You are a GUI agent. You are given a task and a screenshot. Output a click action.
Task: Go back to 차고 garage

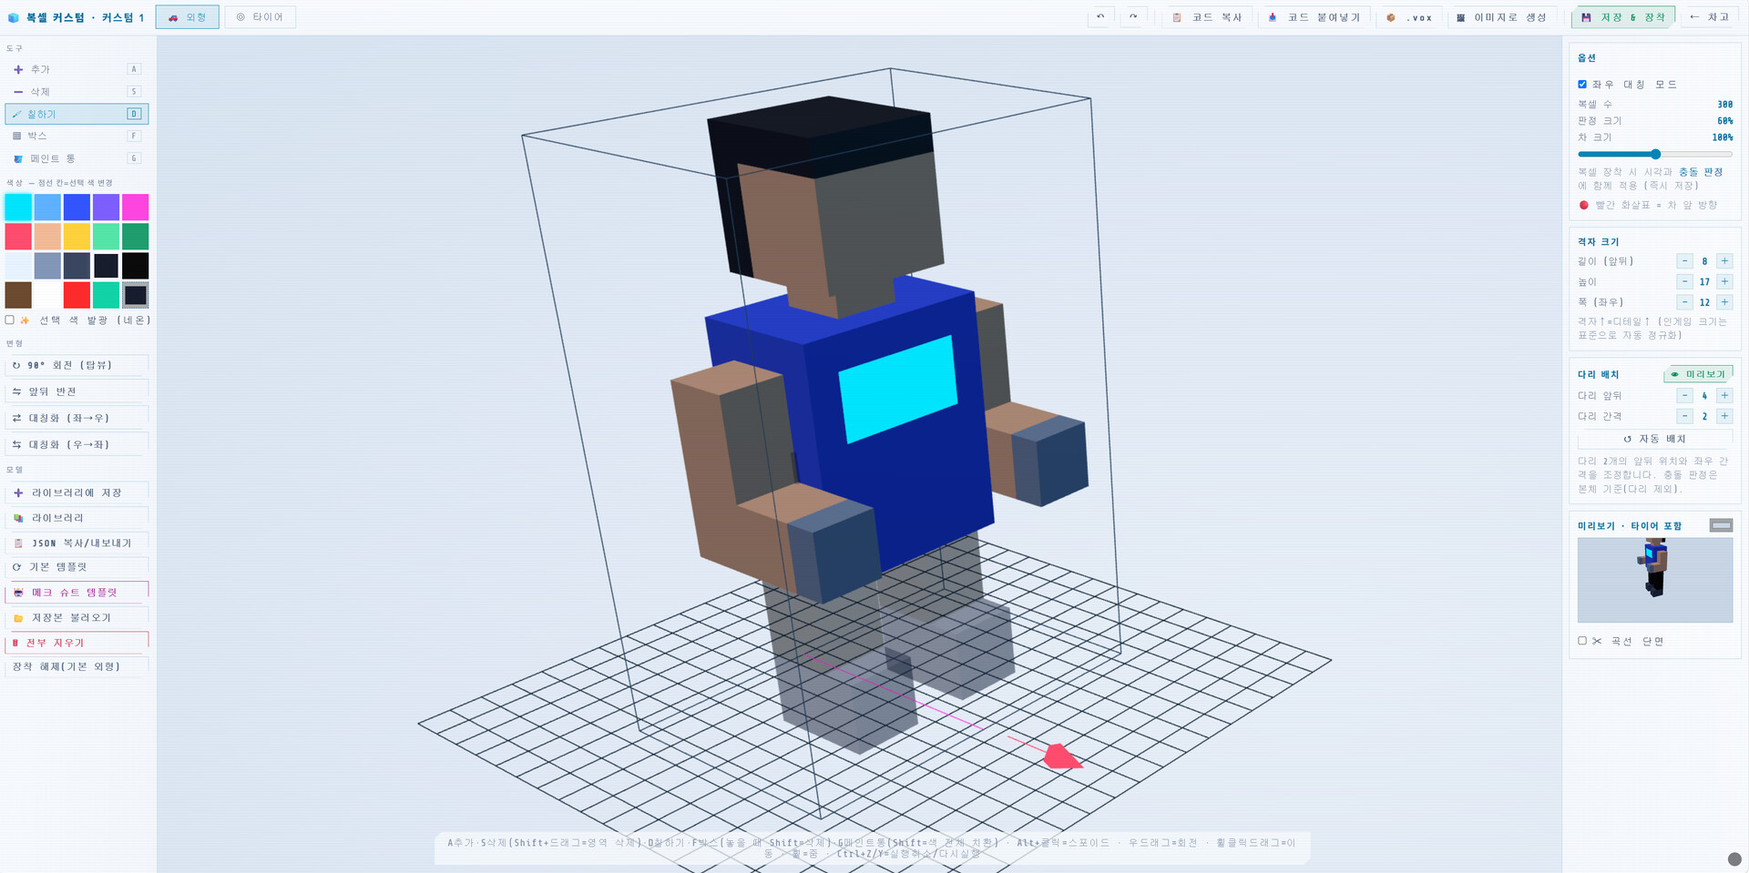(1710, 17)
